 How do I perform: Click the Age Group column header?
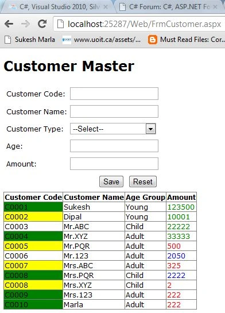coord(145,197)
